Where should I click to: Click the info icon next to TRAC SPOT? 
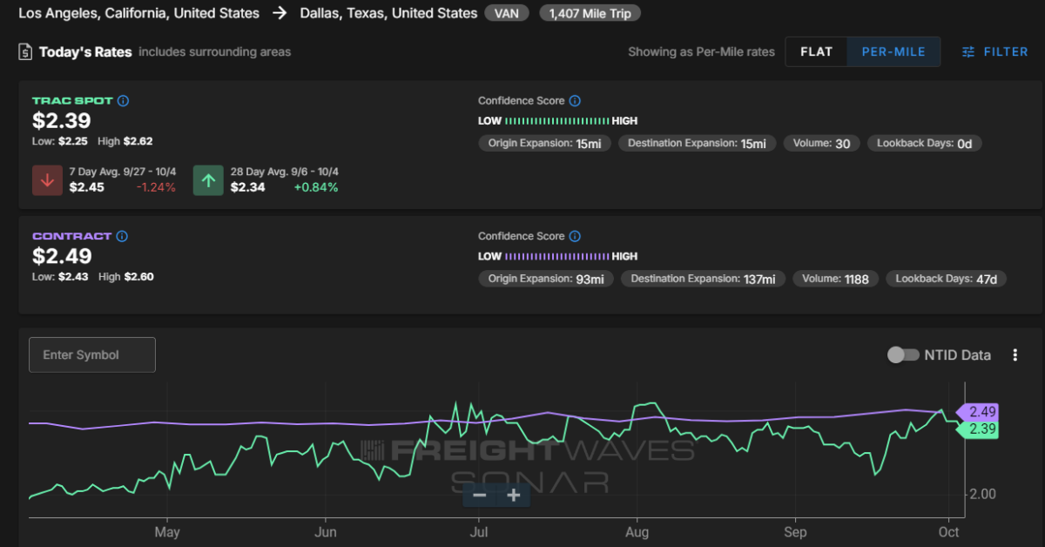(123, 101)
